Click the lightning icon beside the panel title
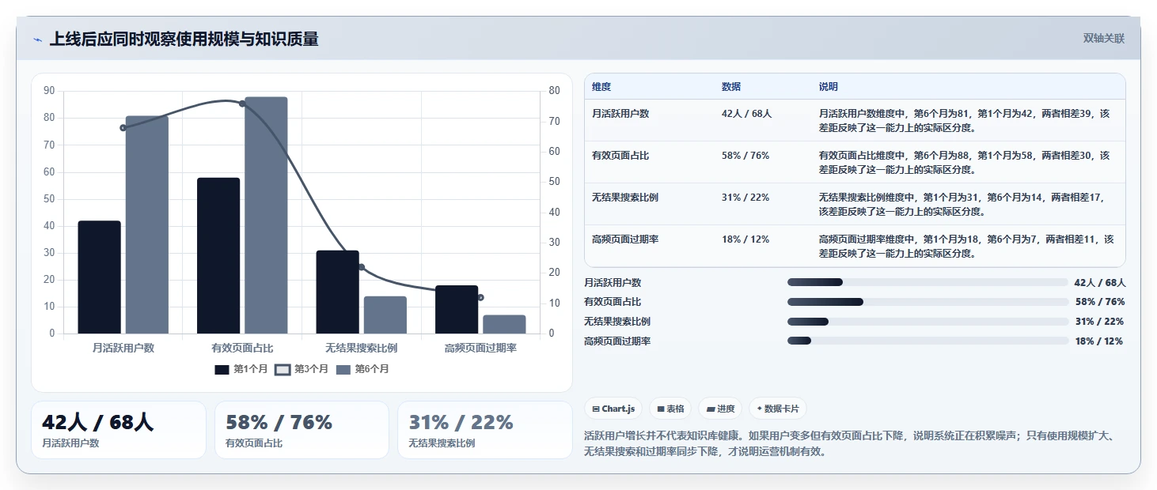The image size is (1157, 490). (x=37, y=40)
